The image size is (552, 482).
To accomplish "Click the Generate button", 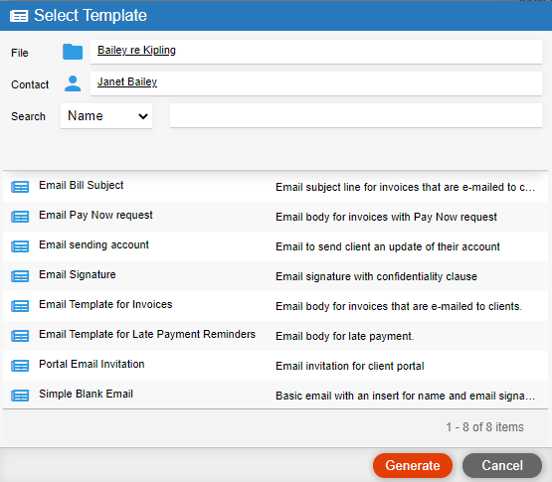I will (413, 465).
